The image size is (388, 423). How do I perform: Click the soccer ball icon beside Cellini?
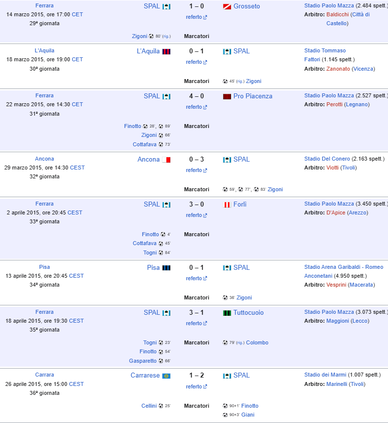161,406
